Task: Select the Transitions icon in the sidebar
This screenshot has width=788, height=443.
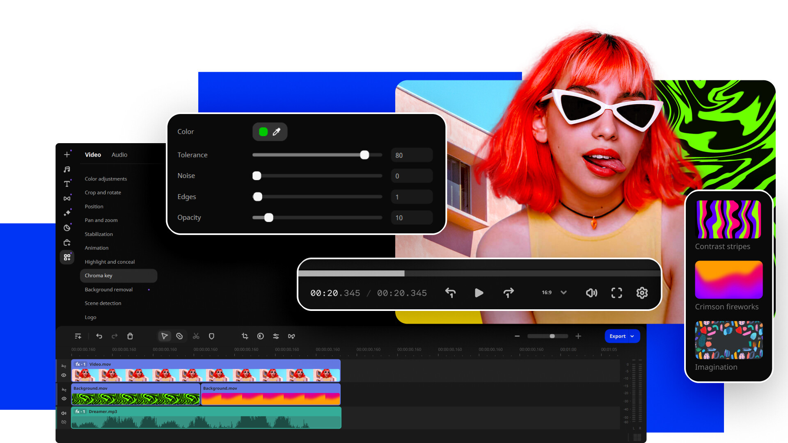Action: [x=67, y=198]
